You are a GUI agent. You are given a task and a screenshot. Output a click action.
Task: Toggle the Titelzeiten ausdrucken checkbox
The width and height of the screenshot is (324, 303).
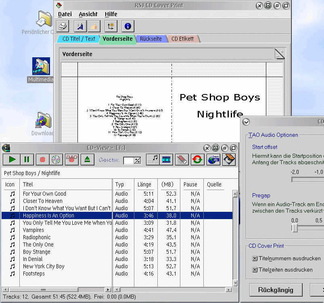coord(255,270)
